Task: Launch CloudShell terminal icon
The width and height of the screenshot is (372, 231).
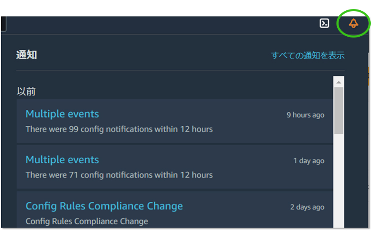Action: (x=324, y=23)
